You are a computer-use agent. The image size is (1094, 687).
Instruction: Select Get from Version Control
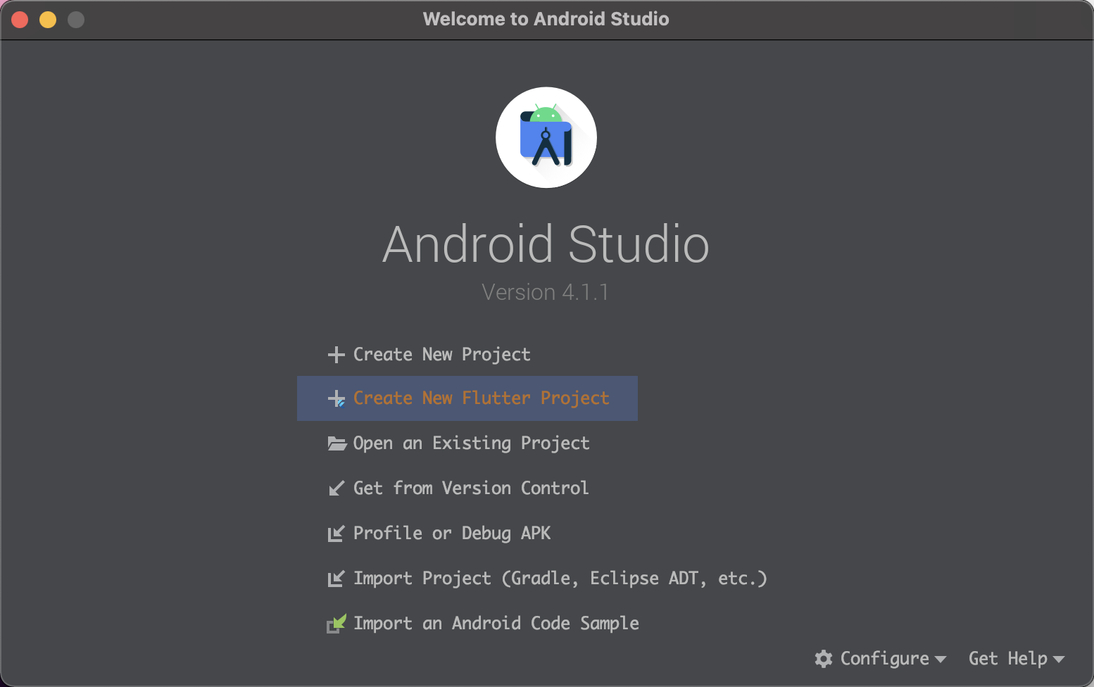pyautogui.click(x=471, y=489)
